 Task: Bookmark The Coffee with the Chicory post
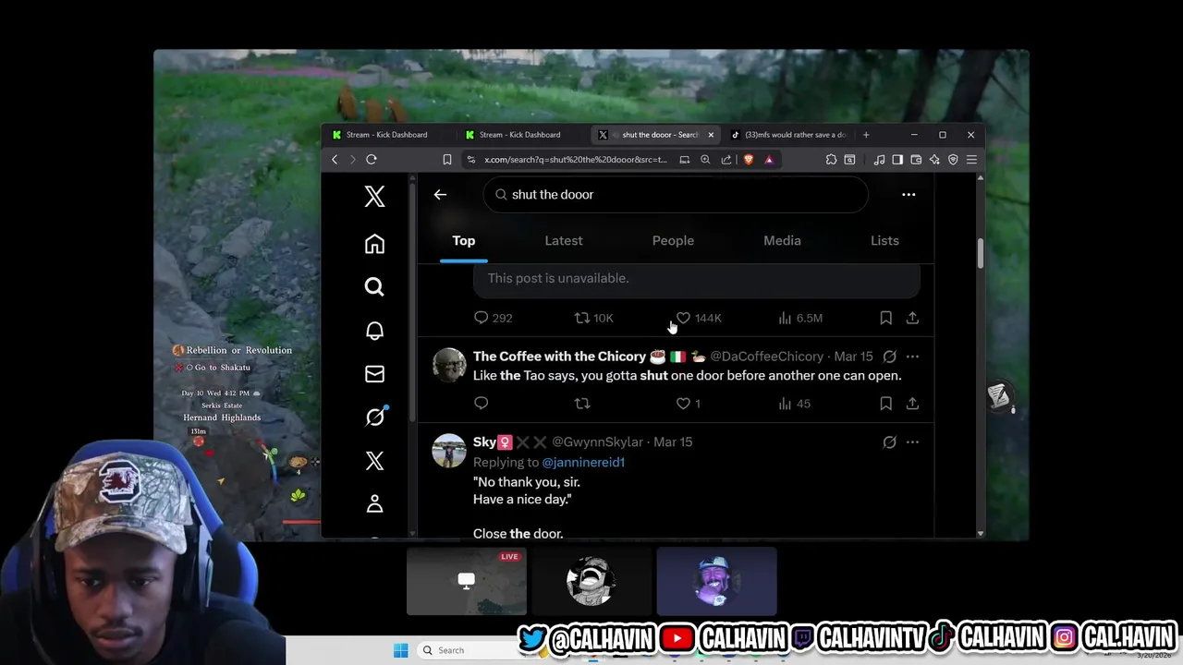pos(885,404)
